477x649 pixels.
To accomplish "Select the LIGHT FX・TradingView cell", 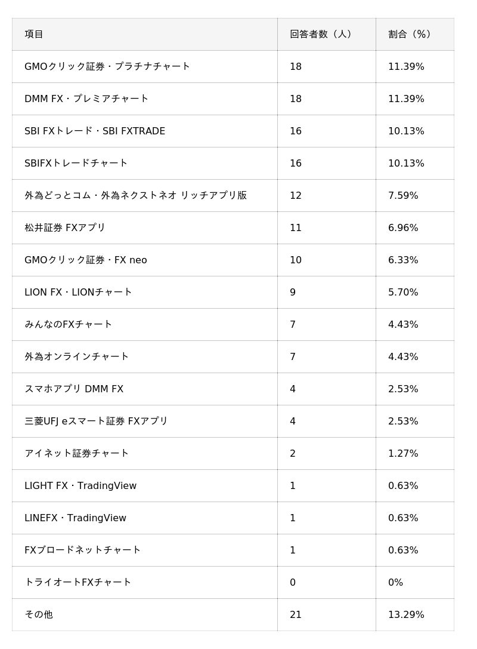I will click(80, 485).
